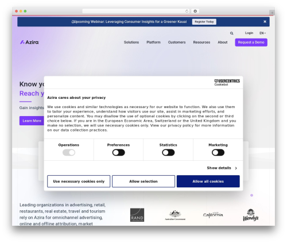Click Request a Demo button
Screen dimensions: 287x243
coord(251,43)
